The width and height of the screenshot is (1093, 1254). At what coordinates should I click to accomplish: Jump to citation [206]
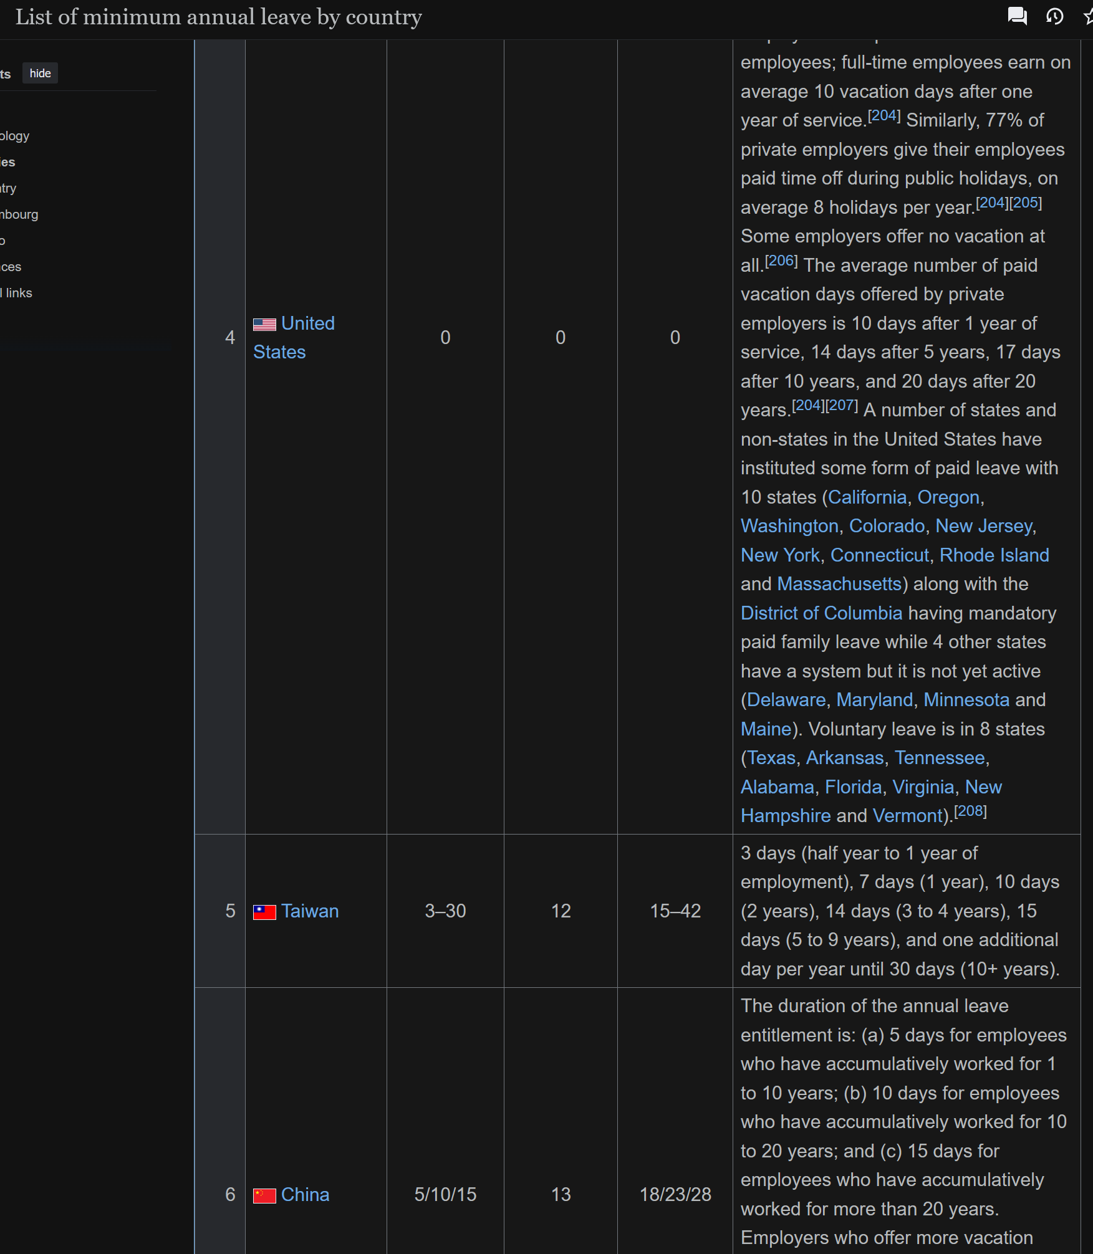click(781, 261)
